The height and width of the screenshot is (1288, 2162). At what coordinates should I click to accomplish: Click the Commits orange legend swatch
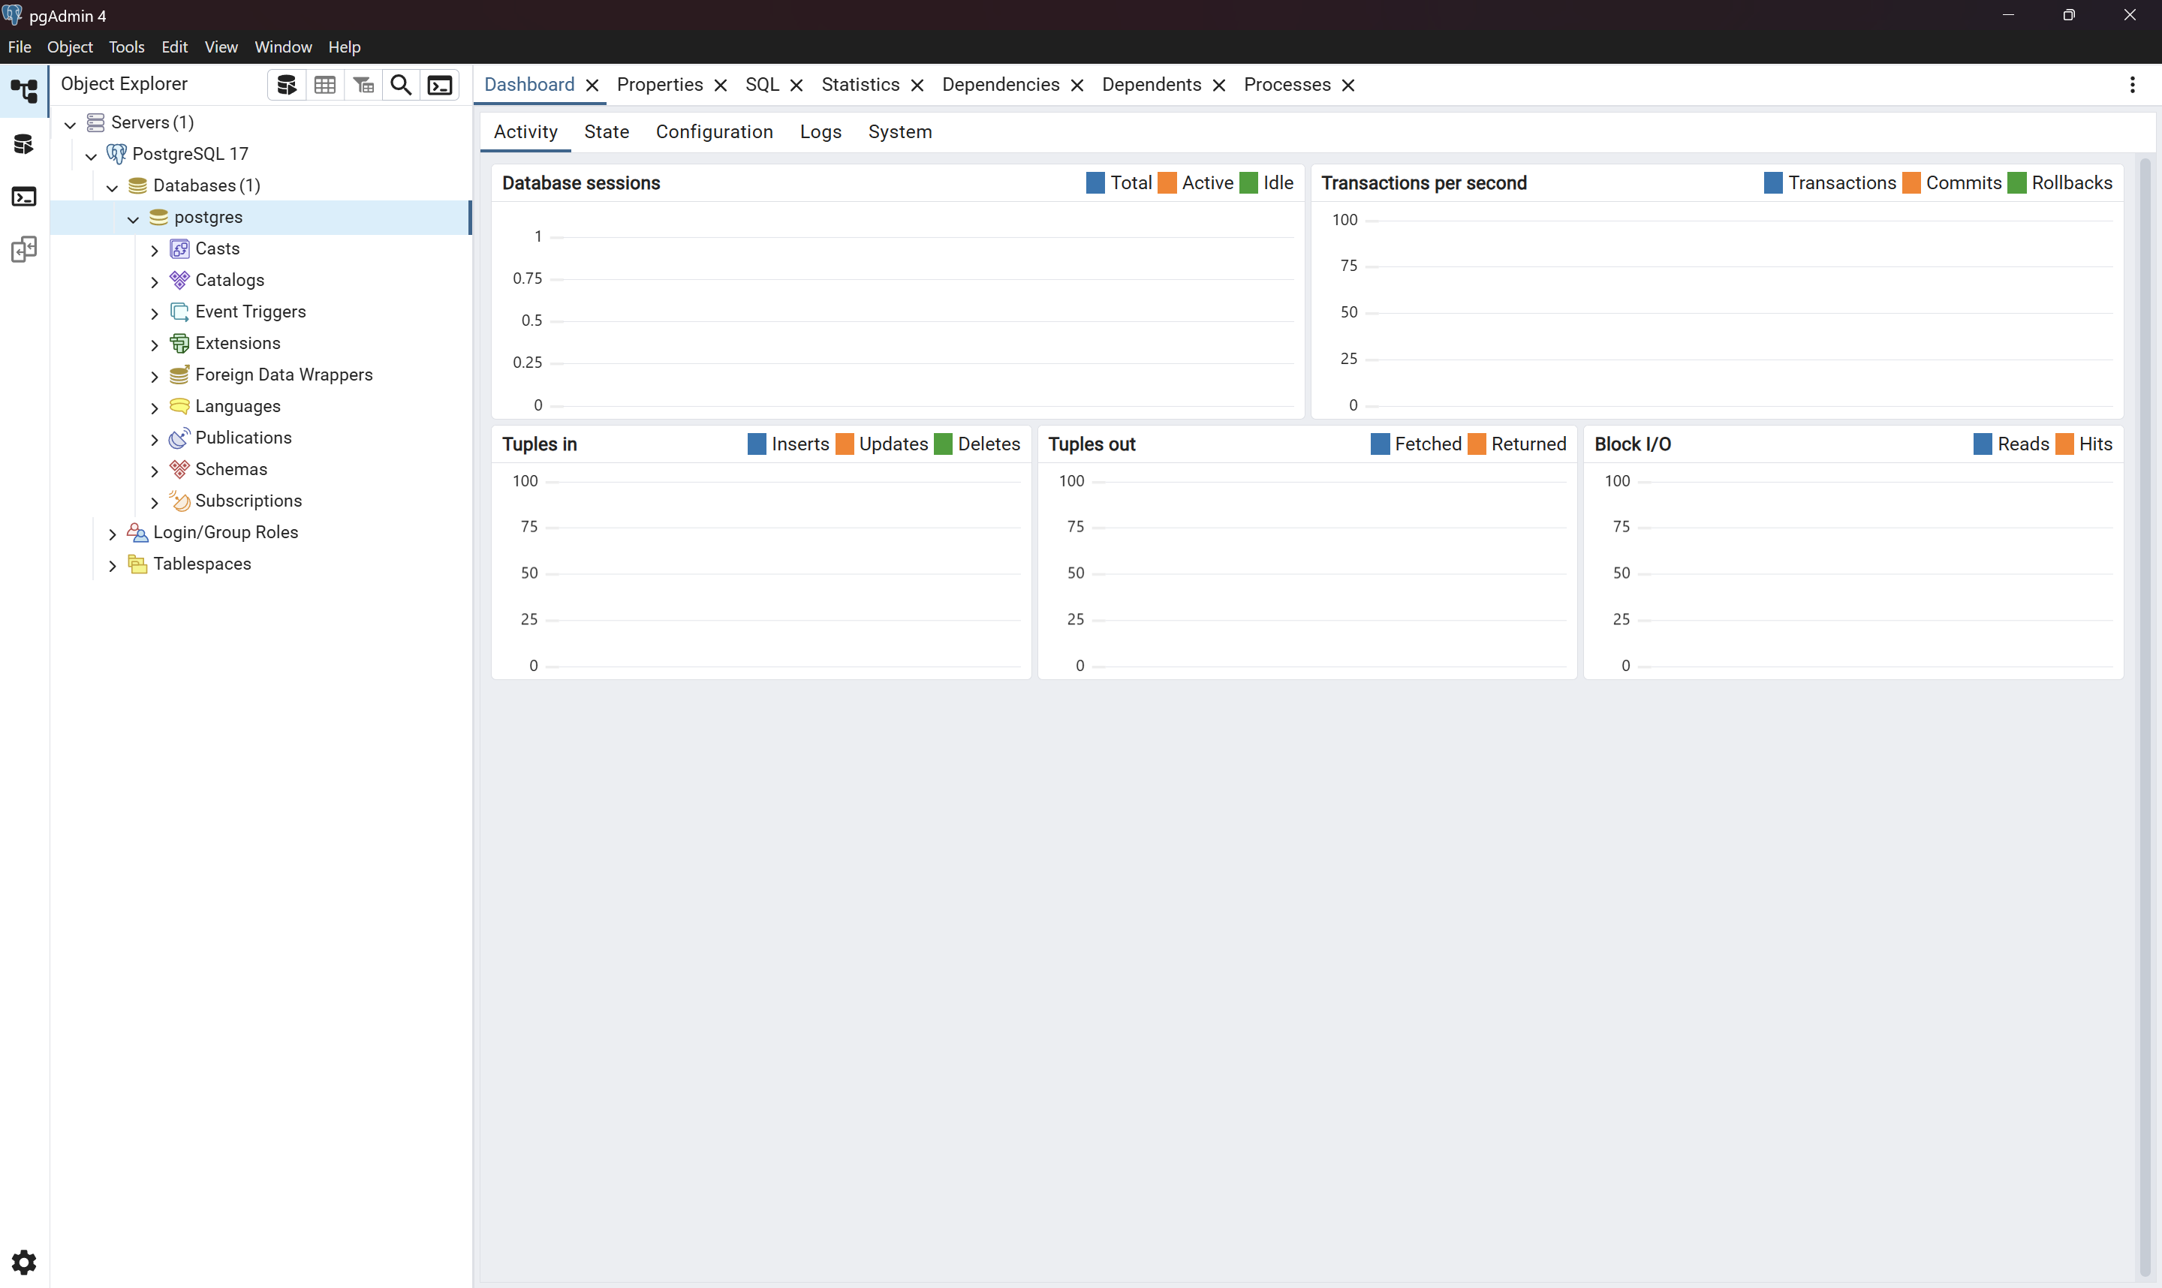pos(1911,183)
